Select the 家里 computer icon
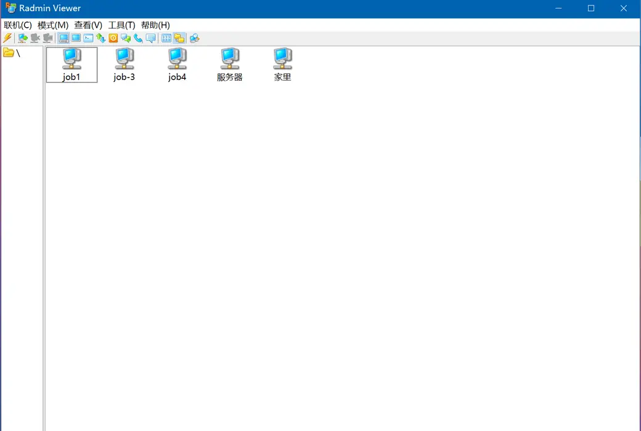Screen dimensions: 641x431 [x=282, y=59]
